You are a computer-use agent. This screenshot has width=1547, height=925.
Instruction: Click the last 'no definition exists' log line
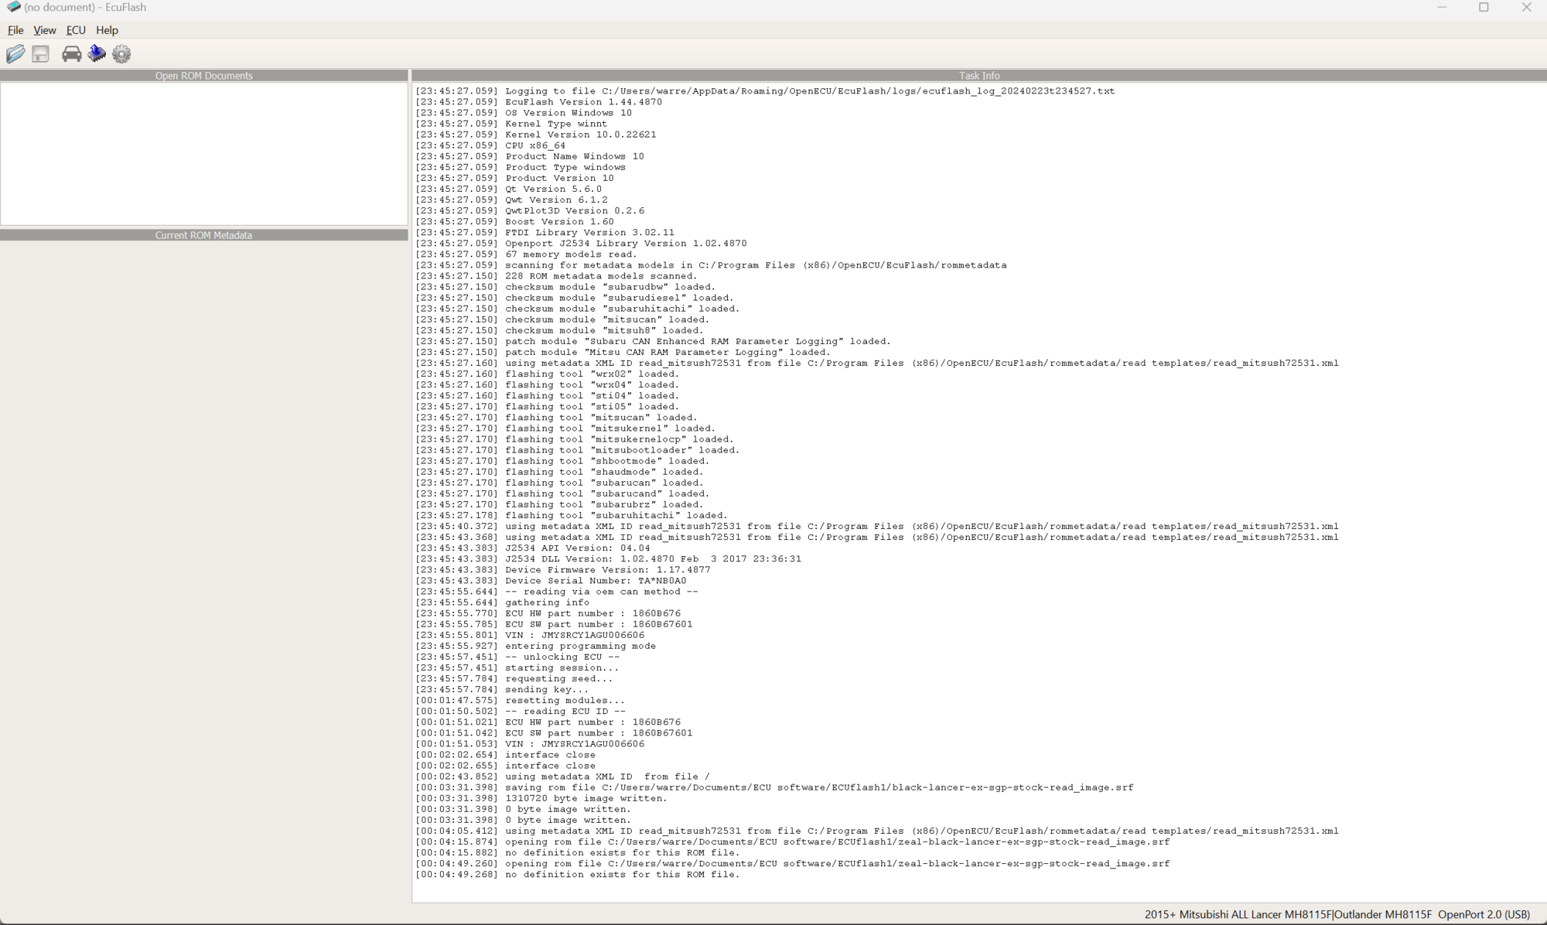pyautogui.click(x=621, y=875)
